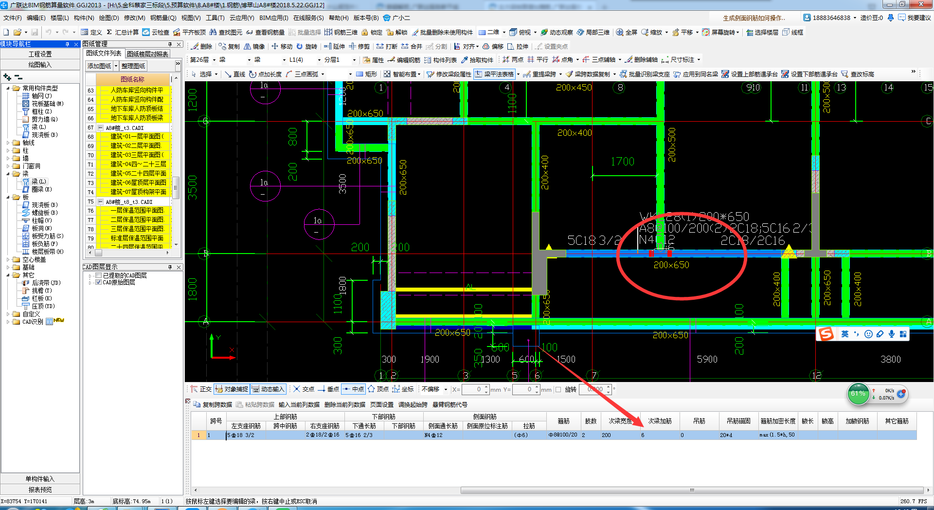Select 矩形 rectangle tool

click(x=366, y=74)
